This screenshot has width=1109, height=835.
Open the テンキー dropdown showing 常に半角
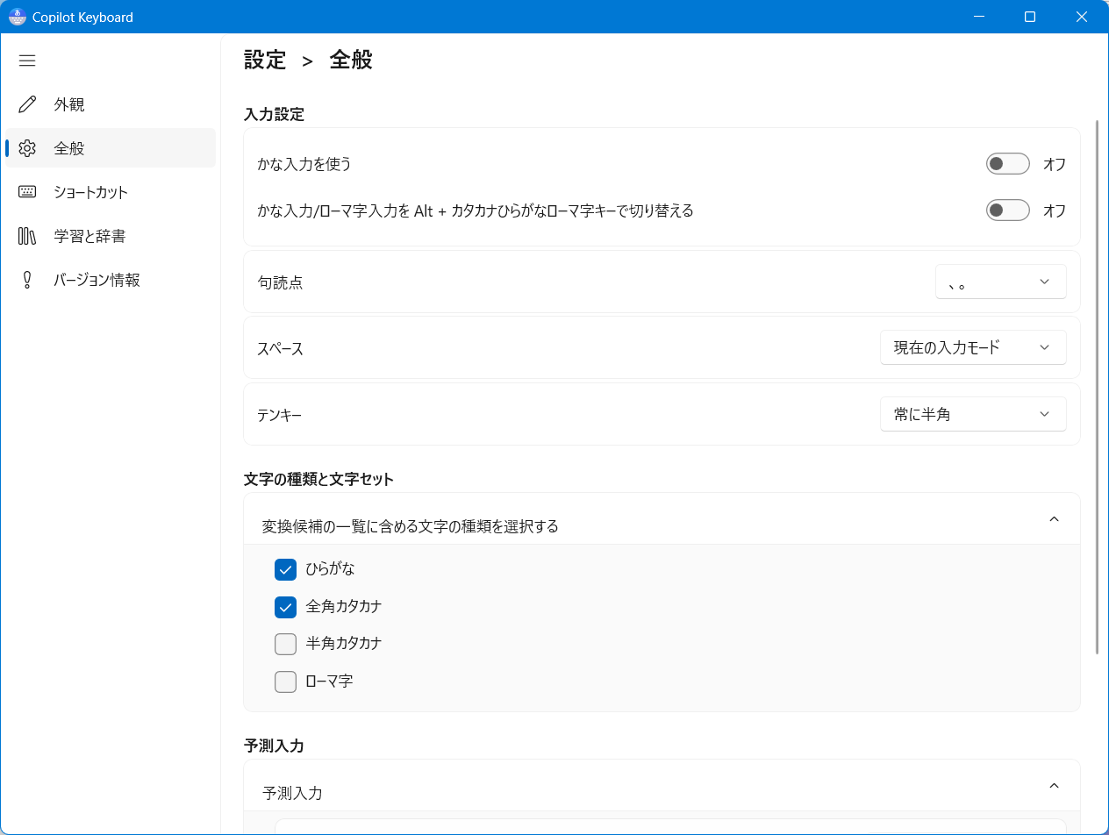(973, 414)
